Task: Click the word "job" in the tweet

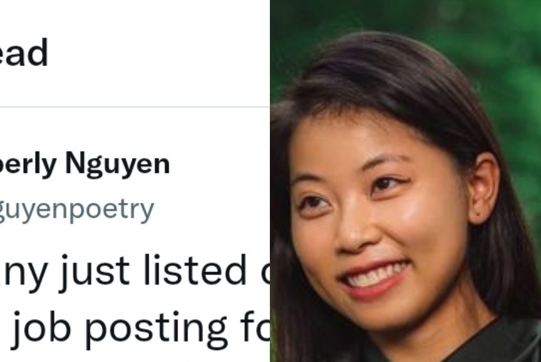Action: [41, 328]
